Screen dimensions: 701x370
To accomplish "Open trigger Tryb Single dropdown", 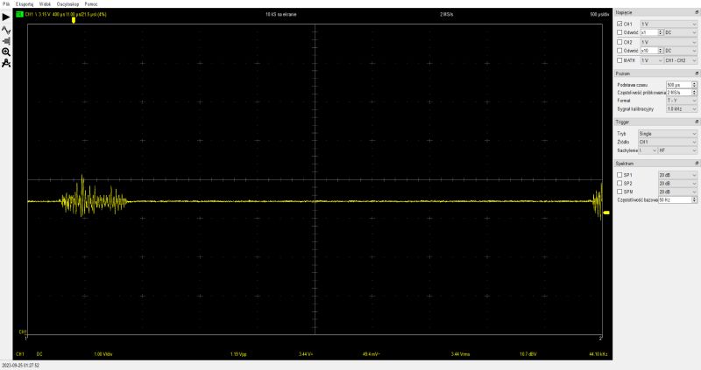I will pos(668,134).
